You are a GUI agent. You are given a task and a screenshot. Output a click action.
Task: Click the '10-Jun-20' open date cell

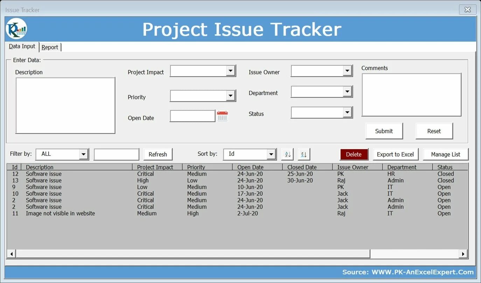pyautogui.click(x=250, y=187)
